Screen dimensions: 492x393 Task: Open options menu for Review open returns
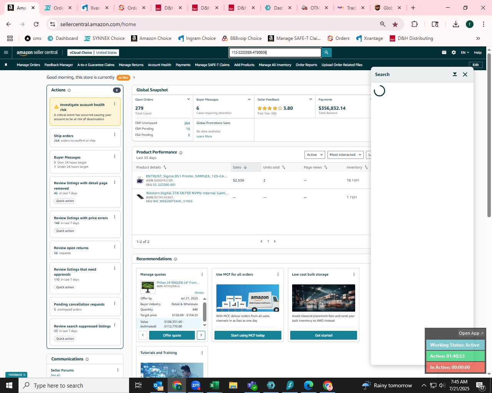[x=115, y=247]
